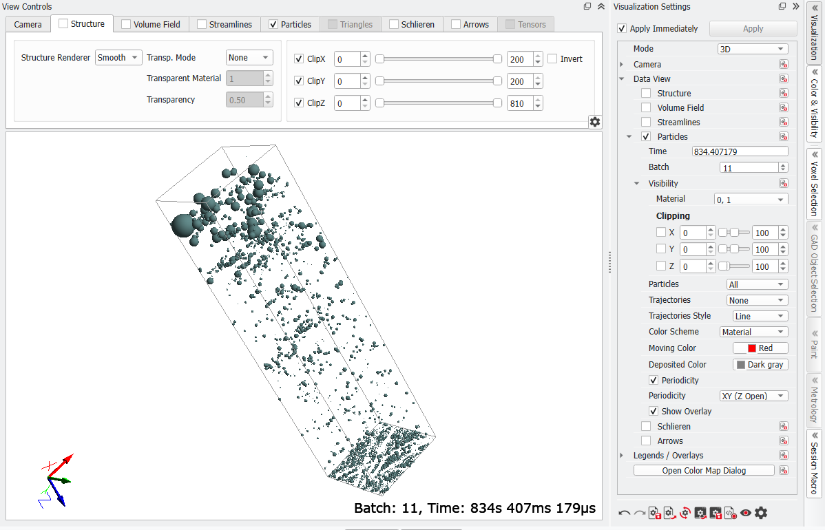Click the red eye view icon
The width and height of the screenshot is (825, 530).
pos(746,513)
